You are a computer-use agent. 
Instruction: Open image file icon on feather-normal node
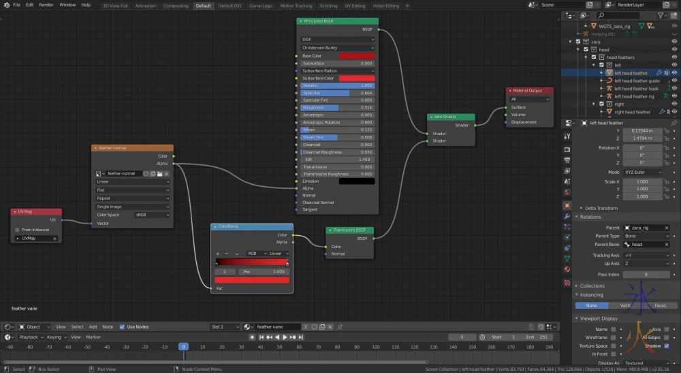click(159, 173)
